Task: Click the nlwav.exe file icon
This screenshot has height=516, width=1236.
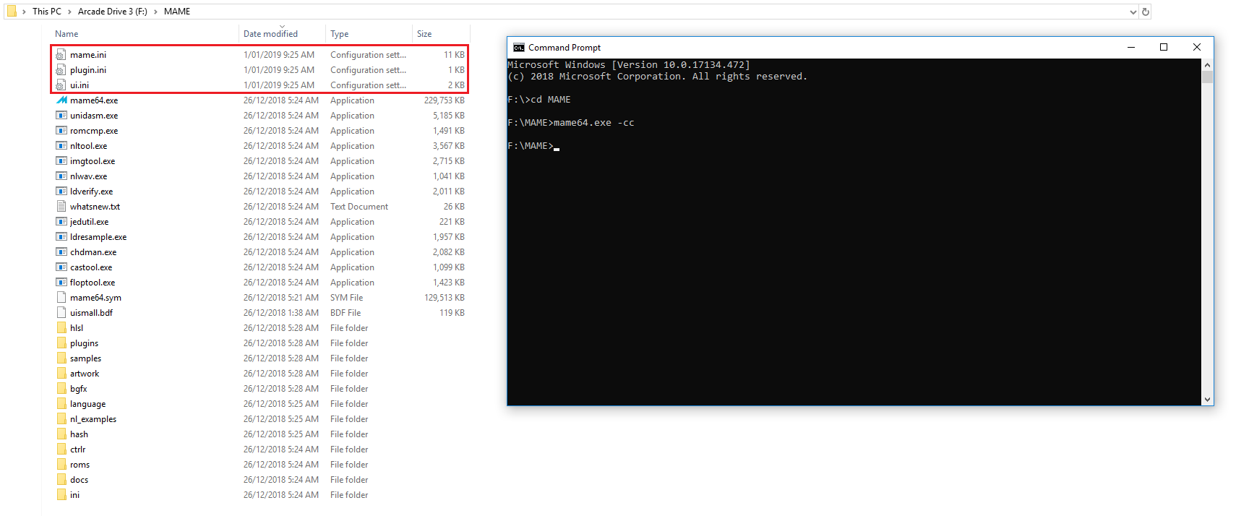Action: (x=61, y=176)
